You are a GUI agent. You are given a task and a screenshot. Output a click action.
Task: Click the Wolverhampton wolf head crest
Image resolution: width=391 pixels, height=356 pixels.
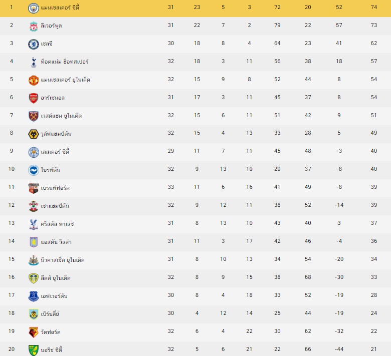(34, 134)
